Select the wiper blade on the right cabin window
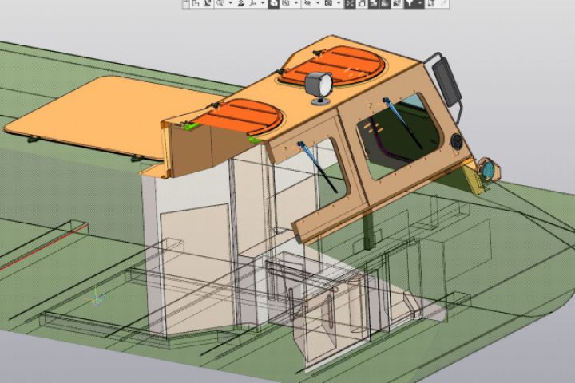 point(402,124)
